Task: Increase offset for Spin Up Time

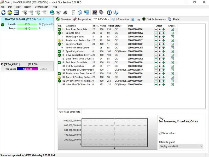Action: click(164, 33)
